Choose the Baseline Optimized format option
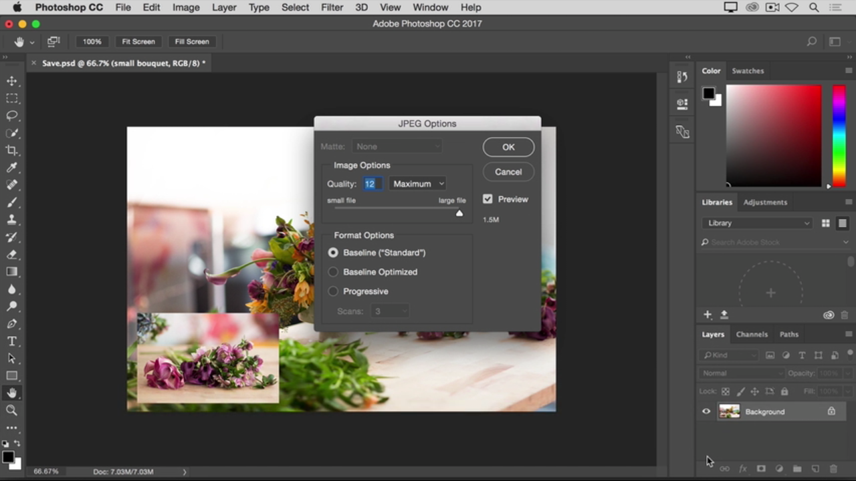The image size is (856, 481). coord(333,272)
